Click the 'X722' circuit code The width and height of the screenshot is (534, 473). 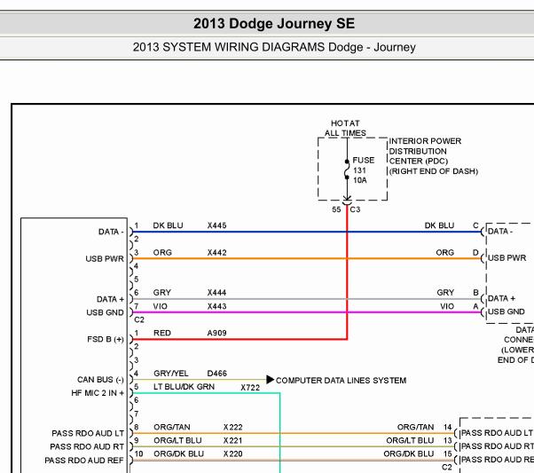(x=250, y=388)
